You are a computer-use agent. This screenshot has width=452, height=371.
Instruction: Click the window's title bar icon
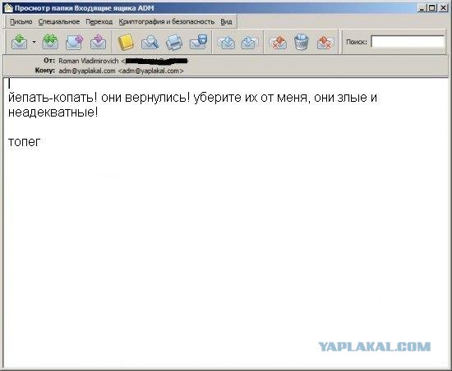(9, 8)
